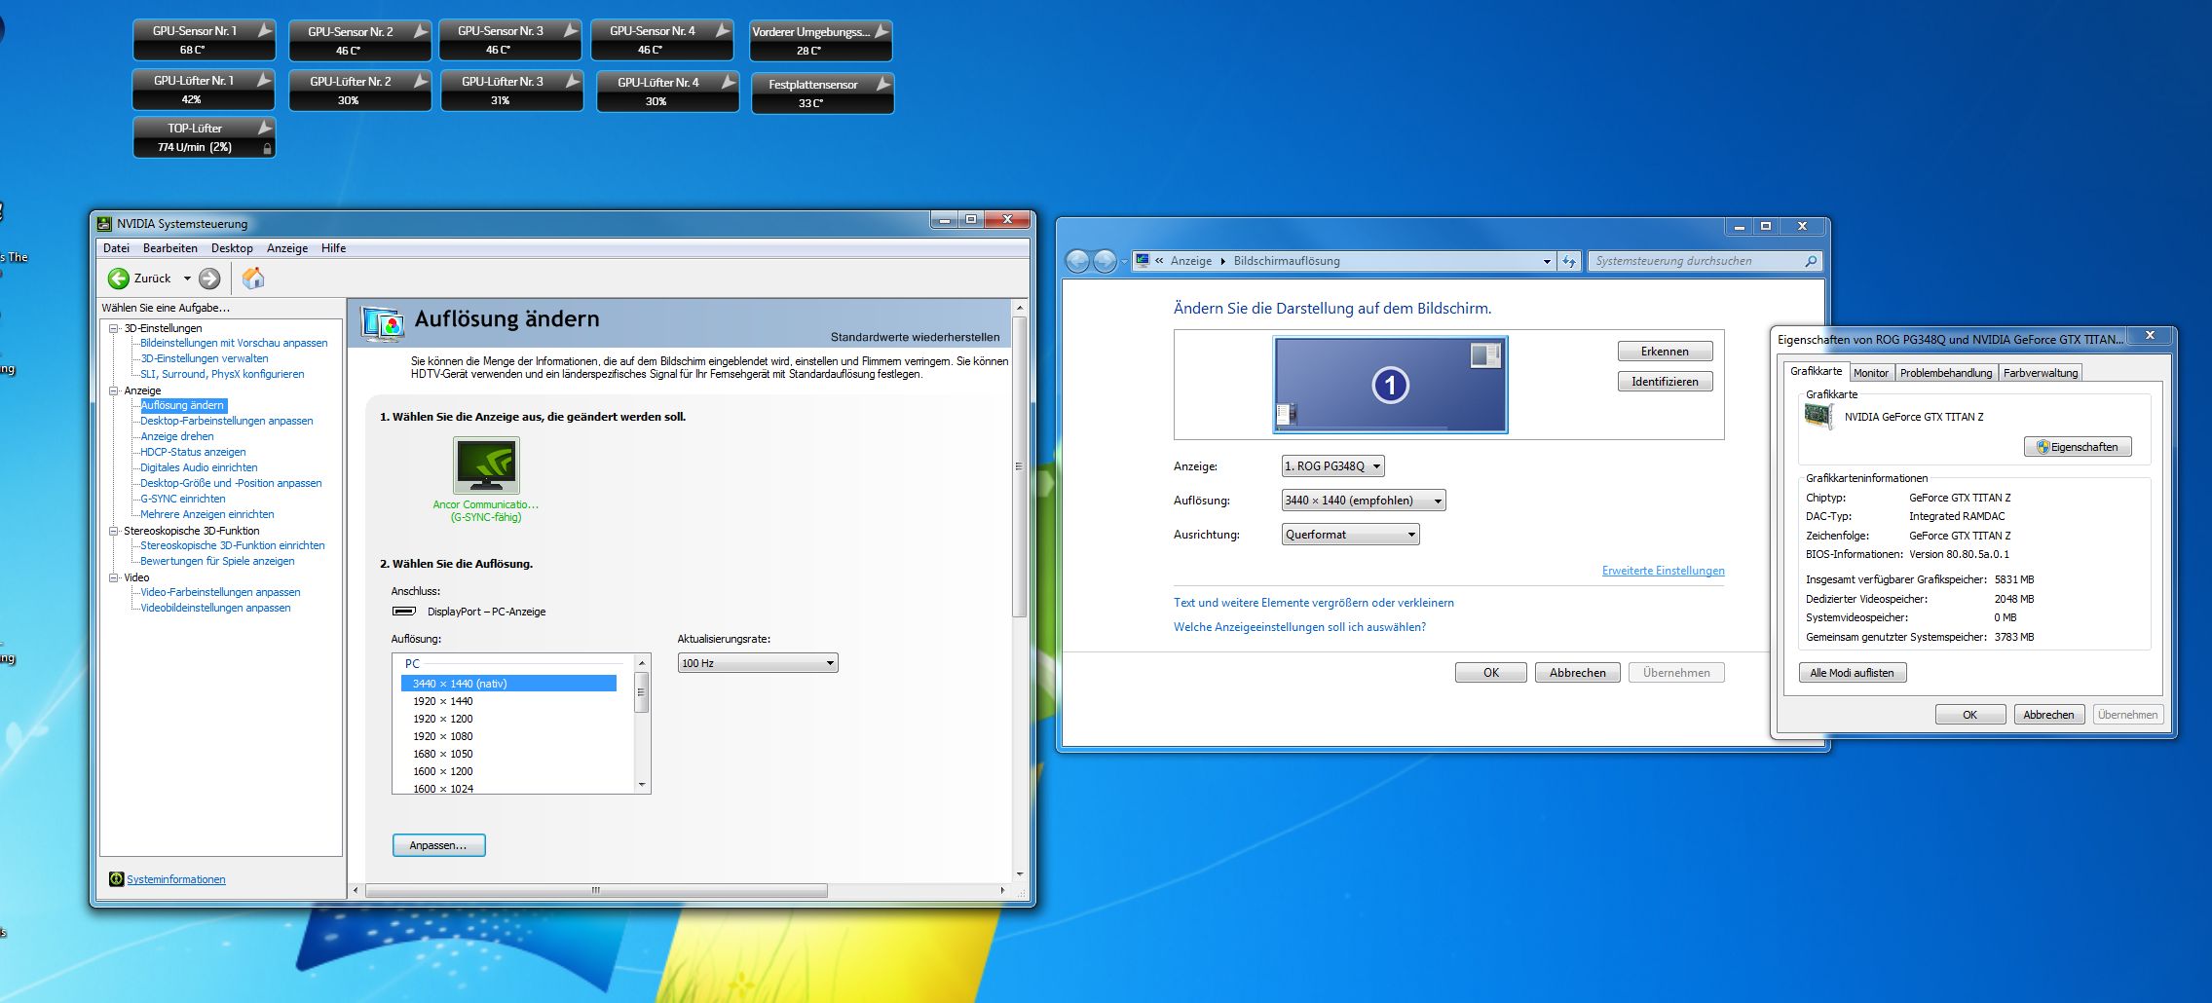Open the Desktop menu in NVIDIA Systemsteuerung
This screenshot has width=2212, height=1003.
pos(232,248)
